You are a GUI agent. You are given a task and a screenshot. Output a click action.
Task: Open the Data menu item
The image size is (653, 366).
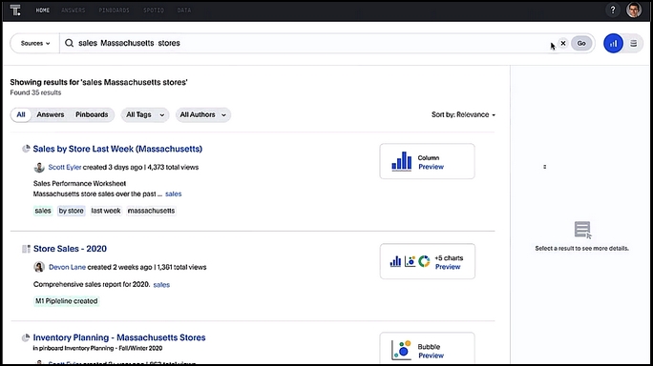pos(183,10)
